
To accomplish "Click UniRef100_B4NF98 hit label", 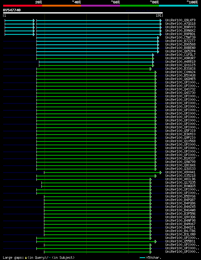I will pyautogui.click(x=180, y=220).
